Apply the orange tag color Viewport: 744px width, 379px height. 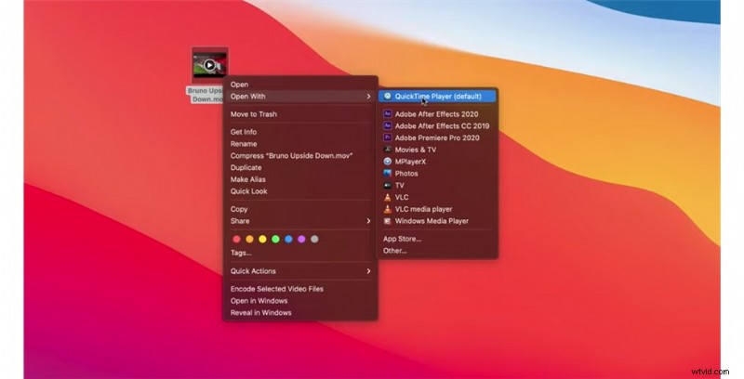[x=249, y=240]
